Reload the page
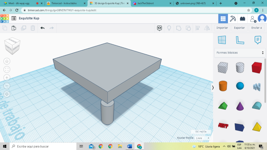This screenshot has height=150, width=267. coord(17,10)
